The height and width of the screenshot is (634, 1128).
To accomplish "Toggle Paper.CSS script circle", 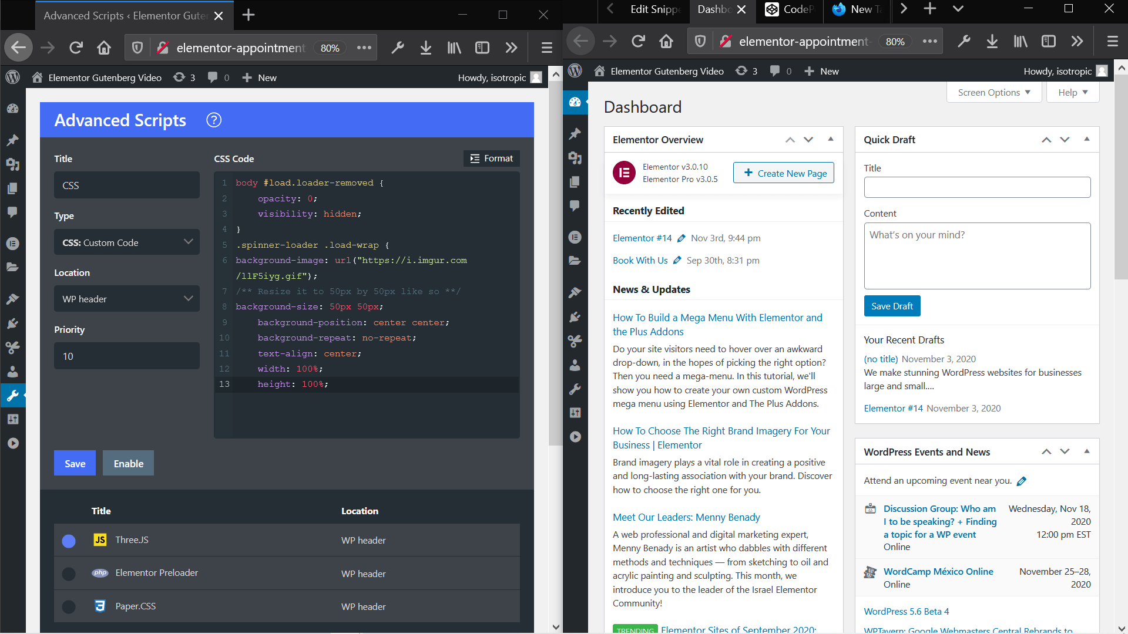I will 69,606.
